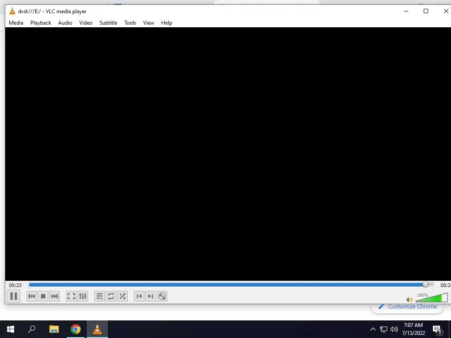
Task: Click the black video display area
Action: [x=228, y=154]
